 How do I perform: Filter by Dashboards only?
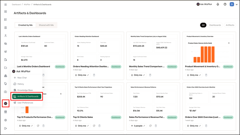pos(215,25)
